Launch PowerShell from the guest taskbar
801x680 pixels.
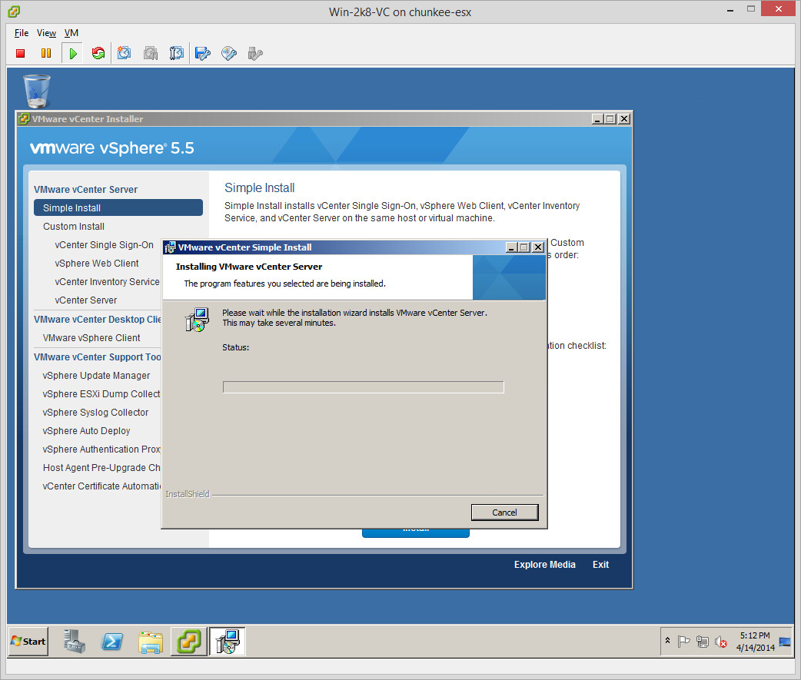pyautogui.click(x=112, y=641)
